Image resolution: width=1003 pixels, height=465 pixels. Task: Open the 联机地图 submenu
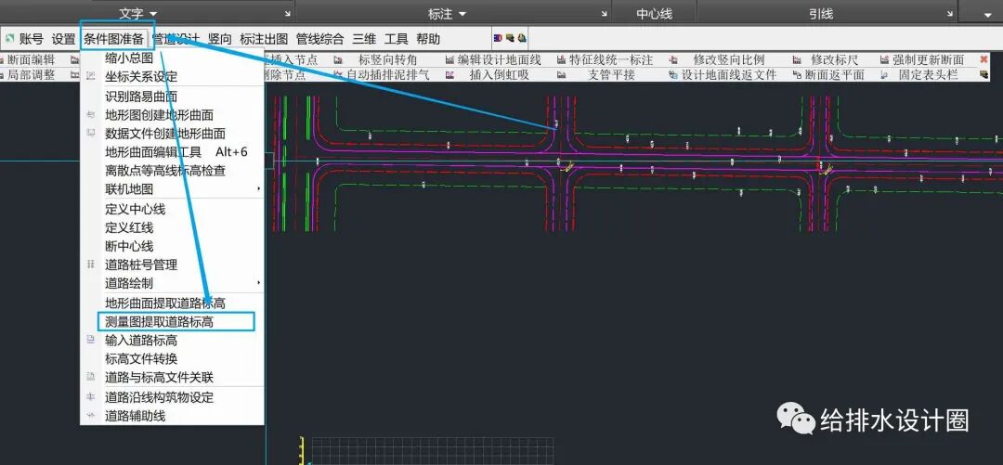(x=258, y=189)
